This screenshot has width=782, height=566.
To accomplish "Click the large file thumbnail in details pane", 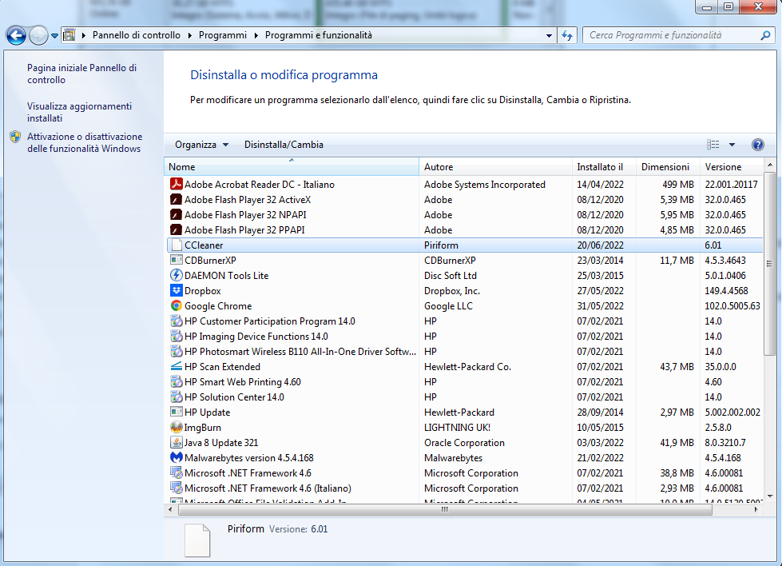I will tap(197, 540).
